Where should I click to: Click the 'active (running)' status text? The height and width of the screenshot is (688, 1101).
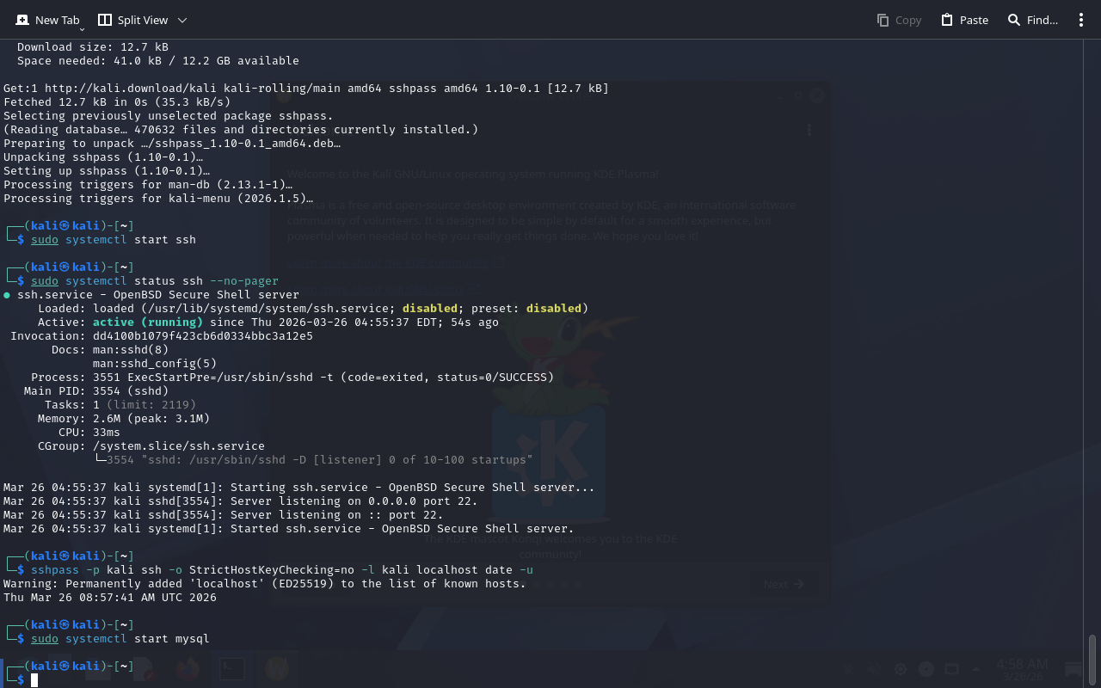pyautogui.click(x=148, y=322)
